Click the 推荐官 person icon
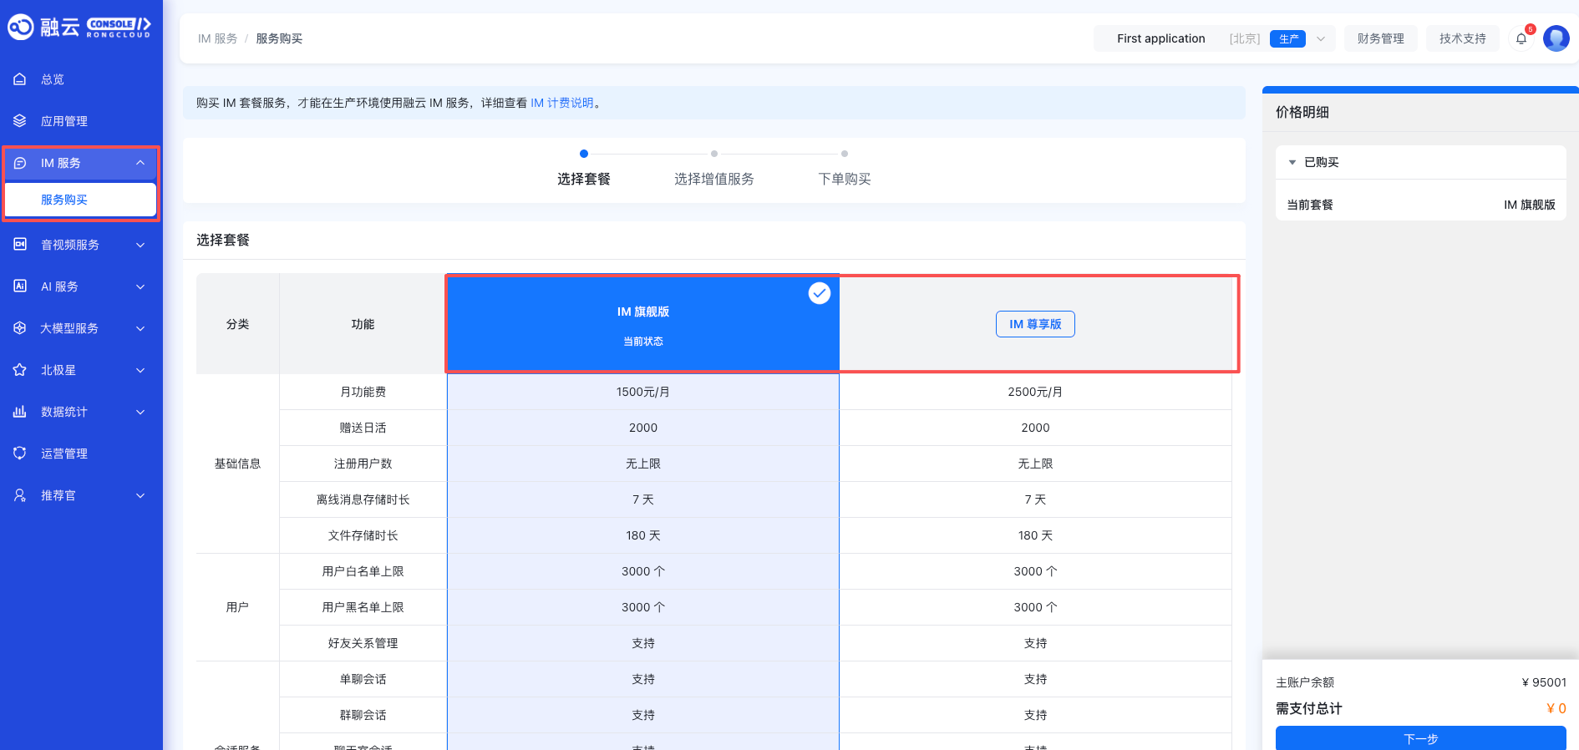 click(20, 495)
